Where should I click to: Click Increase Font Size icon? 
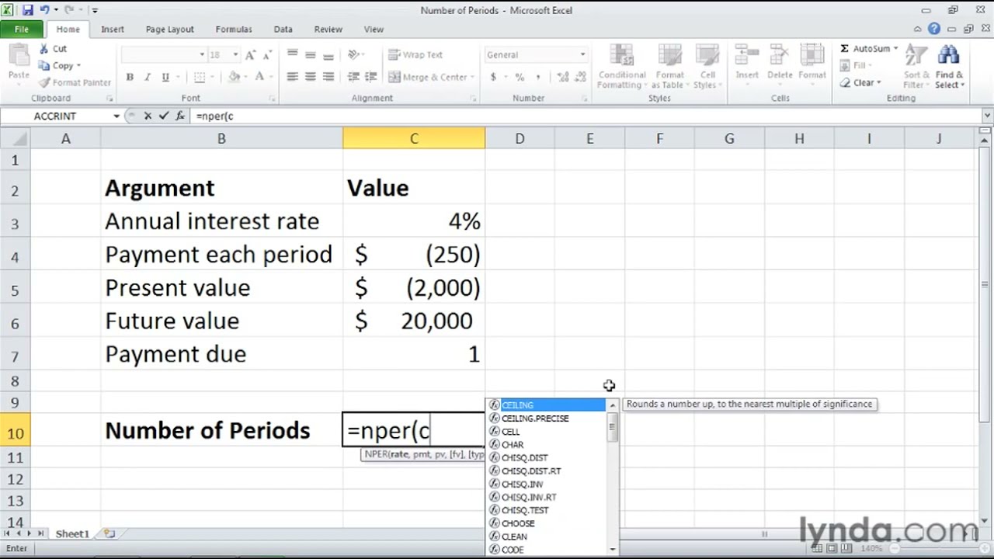click(x=250, y=55)
